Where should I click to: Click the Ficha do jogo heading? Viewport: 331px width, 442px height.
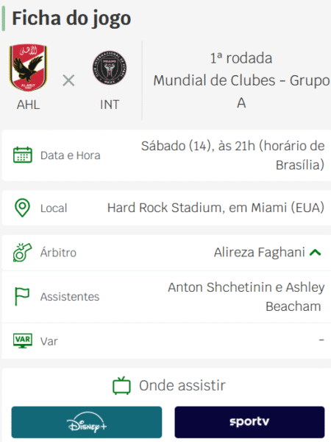point(71,18)
